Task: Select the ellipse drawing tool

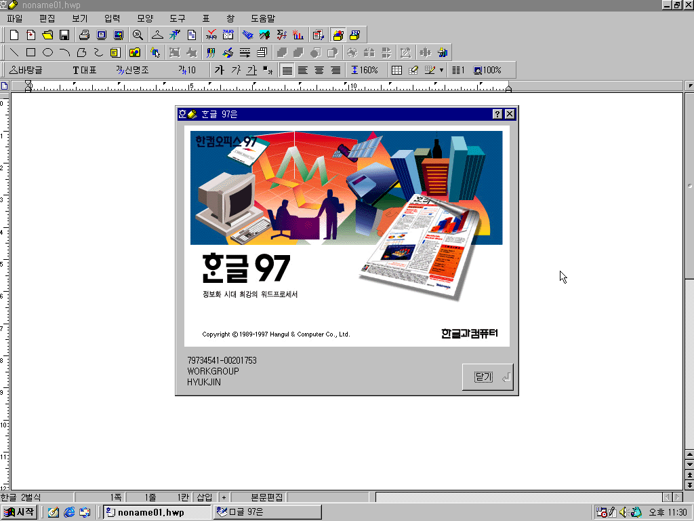Action: click(48, 53)
